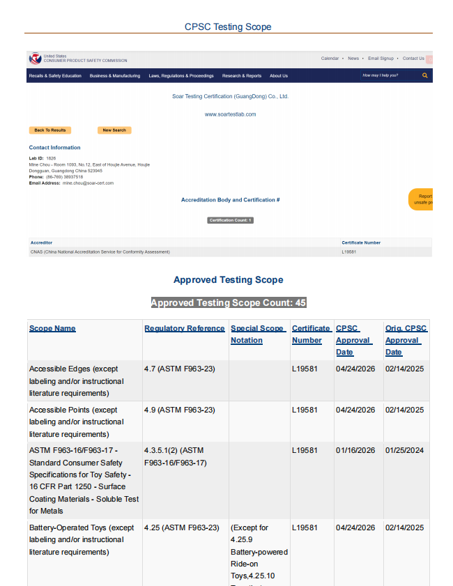Sort by Special Scope Notation header
The image size is (453, 586).
click(x=259, y=334)
